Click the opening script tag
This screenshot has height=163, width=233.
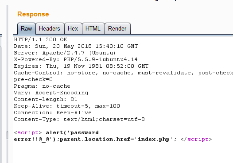28,132
